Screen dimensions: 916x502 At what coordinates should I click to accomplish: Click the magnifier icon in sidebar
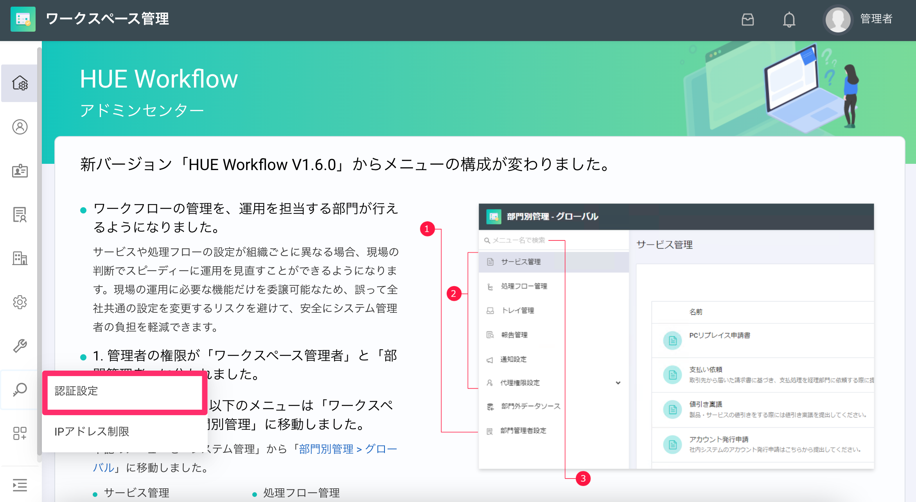pyautogui.click(x=20, y=389)
